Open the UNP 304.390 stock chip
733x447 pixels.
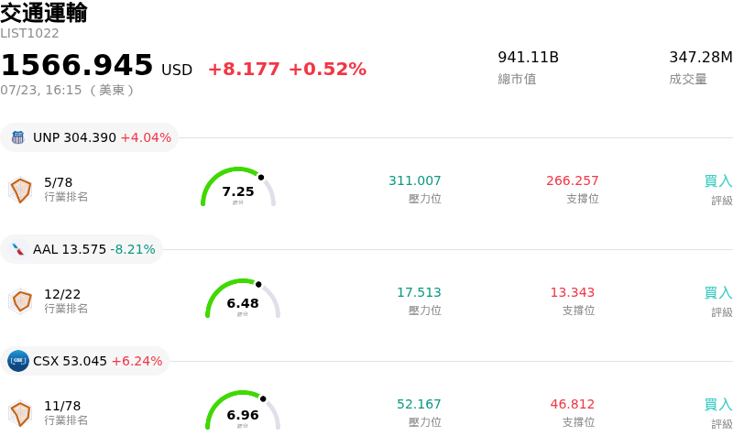click(89, 137)
